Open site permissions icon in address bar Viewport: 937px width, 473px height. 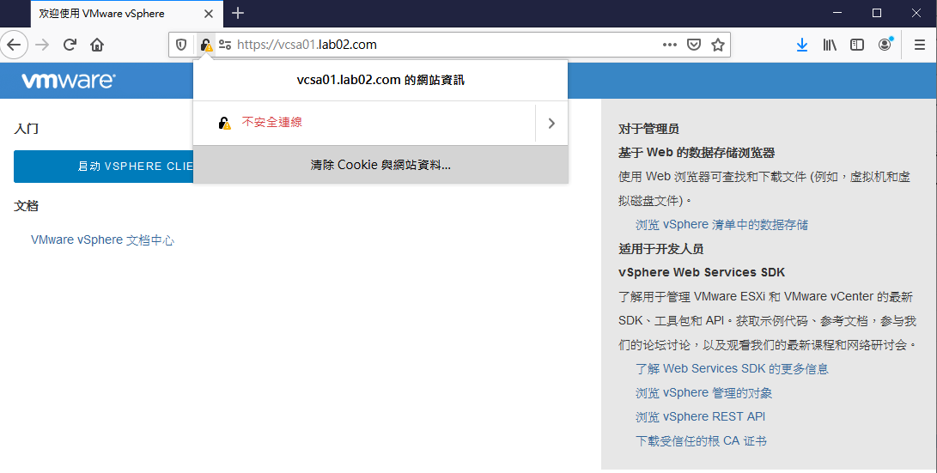point(225,45)
